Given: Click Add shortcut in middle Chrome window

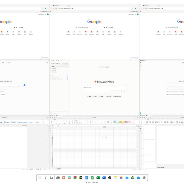Looking at the screenshot, I should coord(121,32).
